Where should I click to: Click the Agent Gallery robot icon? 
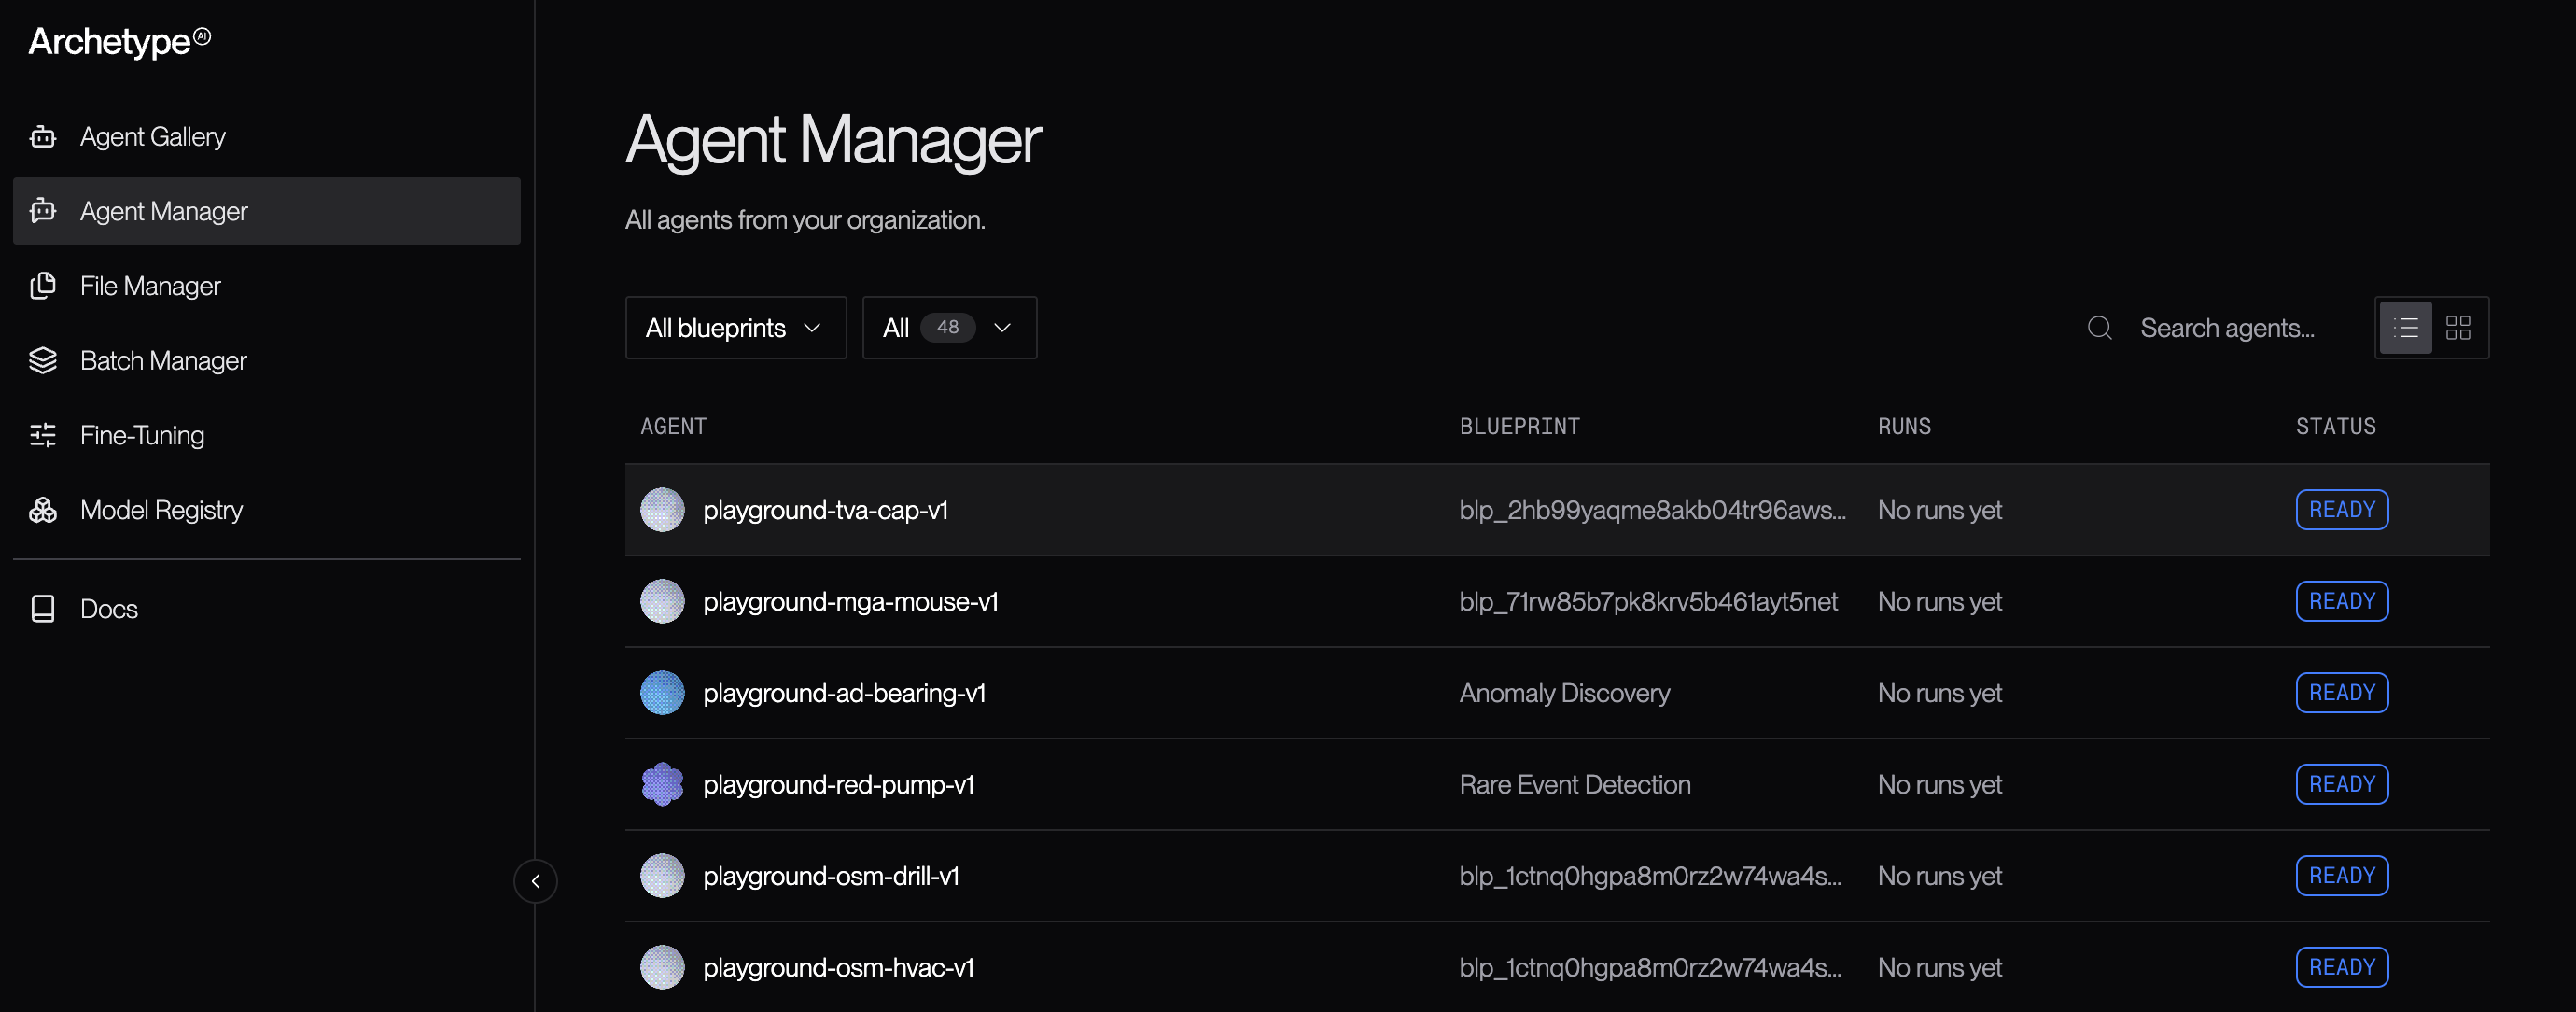click(43, 136)
